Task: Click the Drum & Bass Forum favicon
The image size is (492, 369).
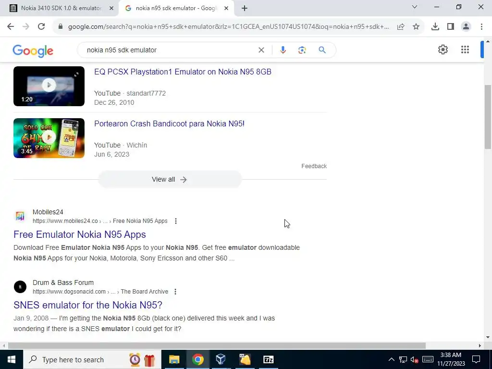Action: (20, 287)
